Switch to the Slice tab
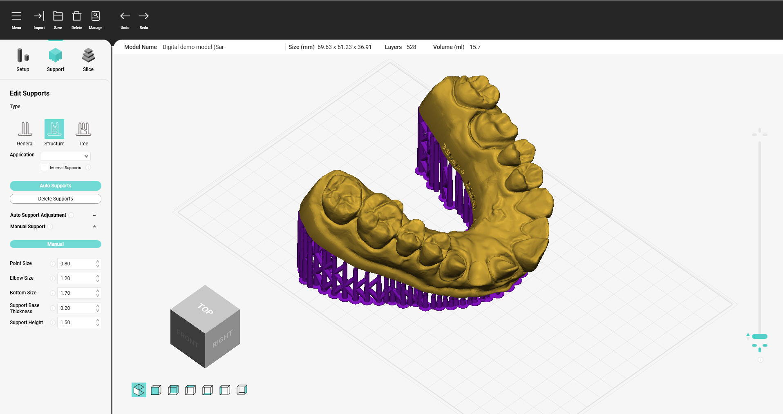The width and height of the screenshot is (783, 414). [88, 60]
